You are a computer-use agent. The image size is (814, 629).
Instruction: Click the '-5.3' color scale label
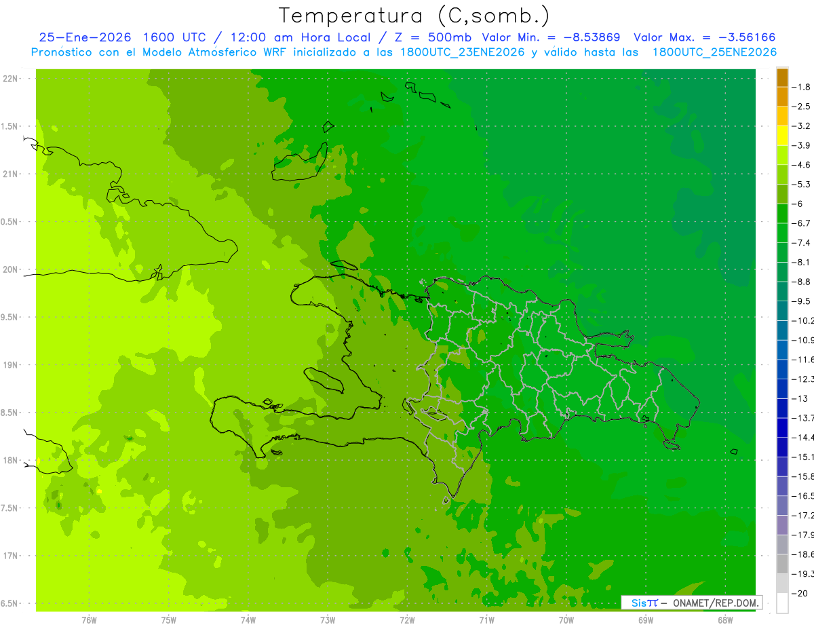coord(801,184)
